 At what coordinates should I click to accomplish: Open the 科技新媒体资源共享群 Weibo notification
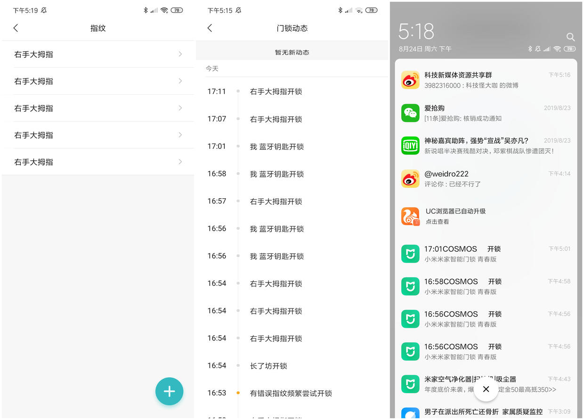coord(485,80)
